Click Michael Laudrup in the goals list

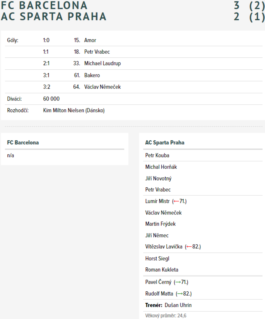(x=102, y=64)
